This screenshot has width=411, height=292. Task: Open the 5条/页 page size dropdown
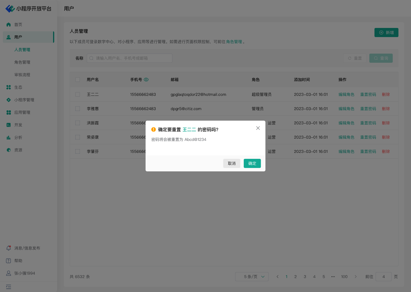(x=252, y=277)
